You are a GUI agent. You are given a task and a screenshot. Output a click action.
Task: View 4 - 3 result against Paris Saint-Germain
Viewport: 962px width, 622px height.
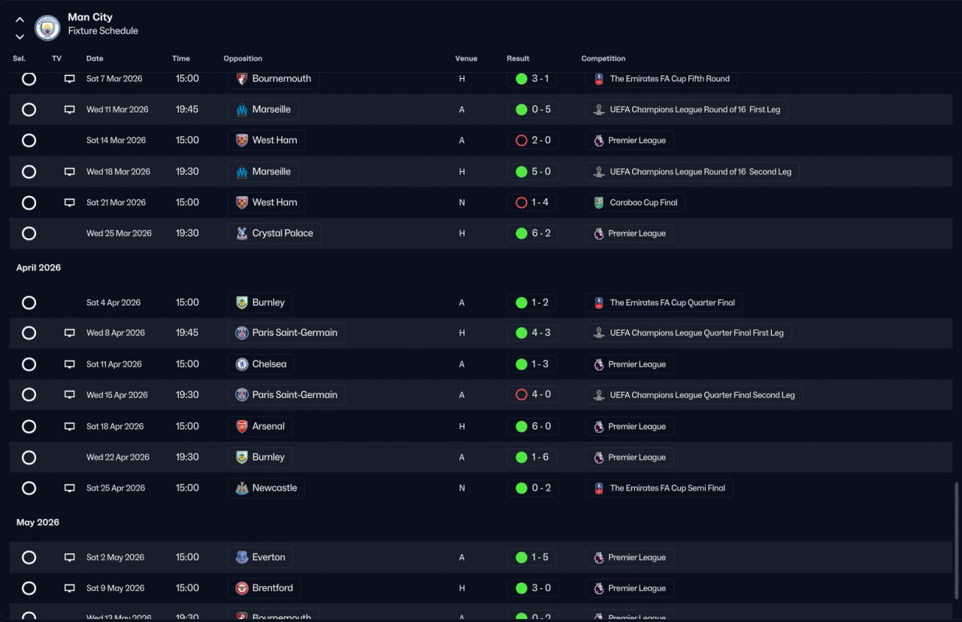coord(533,333)
